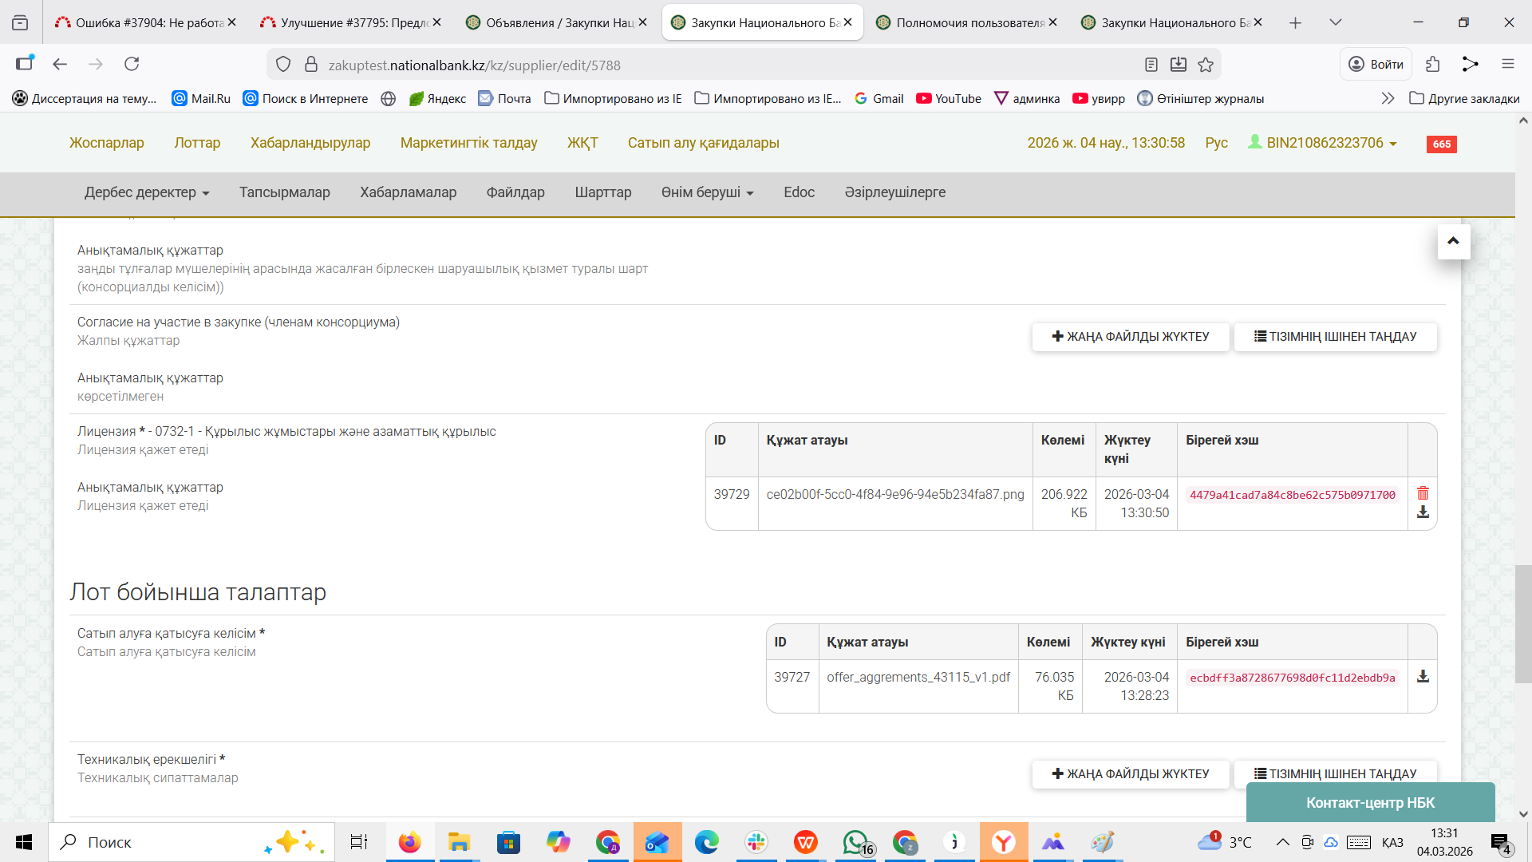Expand the Дербес деректер dropdown
This screenshot has width=1532, height=862.
click(x=147, y=192)
